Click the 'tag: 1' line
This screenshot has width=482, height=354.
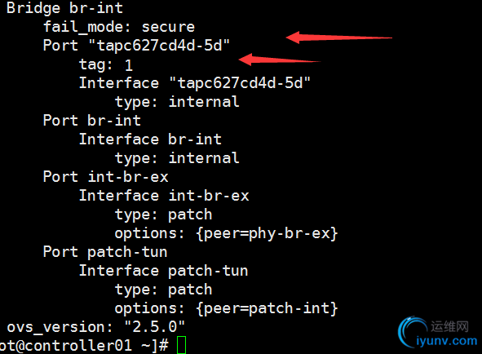tap(106, 64)
